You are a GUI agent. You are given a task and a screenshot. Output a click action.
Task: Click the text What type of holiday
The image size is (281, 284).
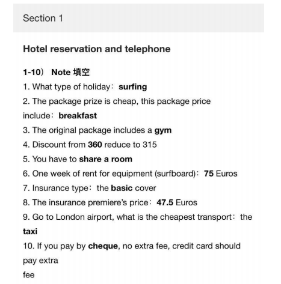[71, 87]
